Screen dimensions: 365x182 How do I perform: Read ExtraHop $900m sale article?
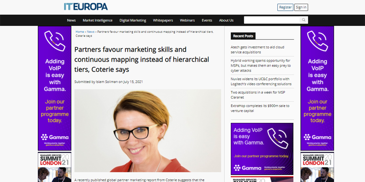(260, 108)
